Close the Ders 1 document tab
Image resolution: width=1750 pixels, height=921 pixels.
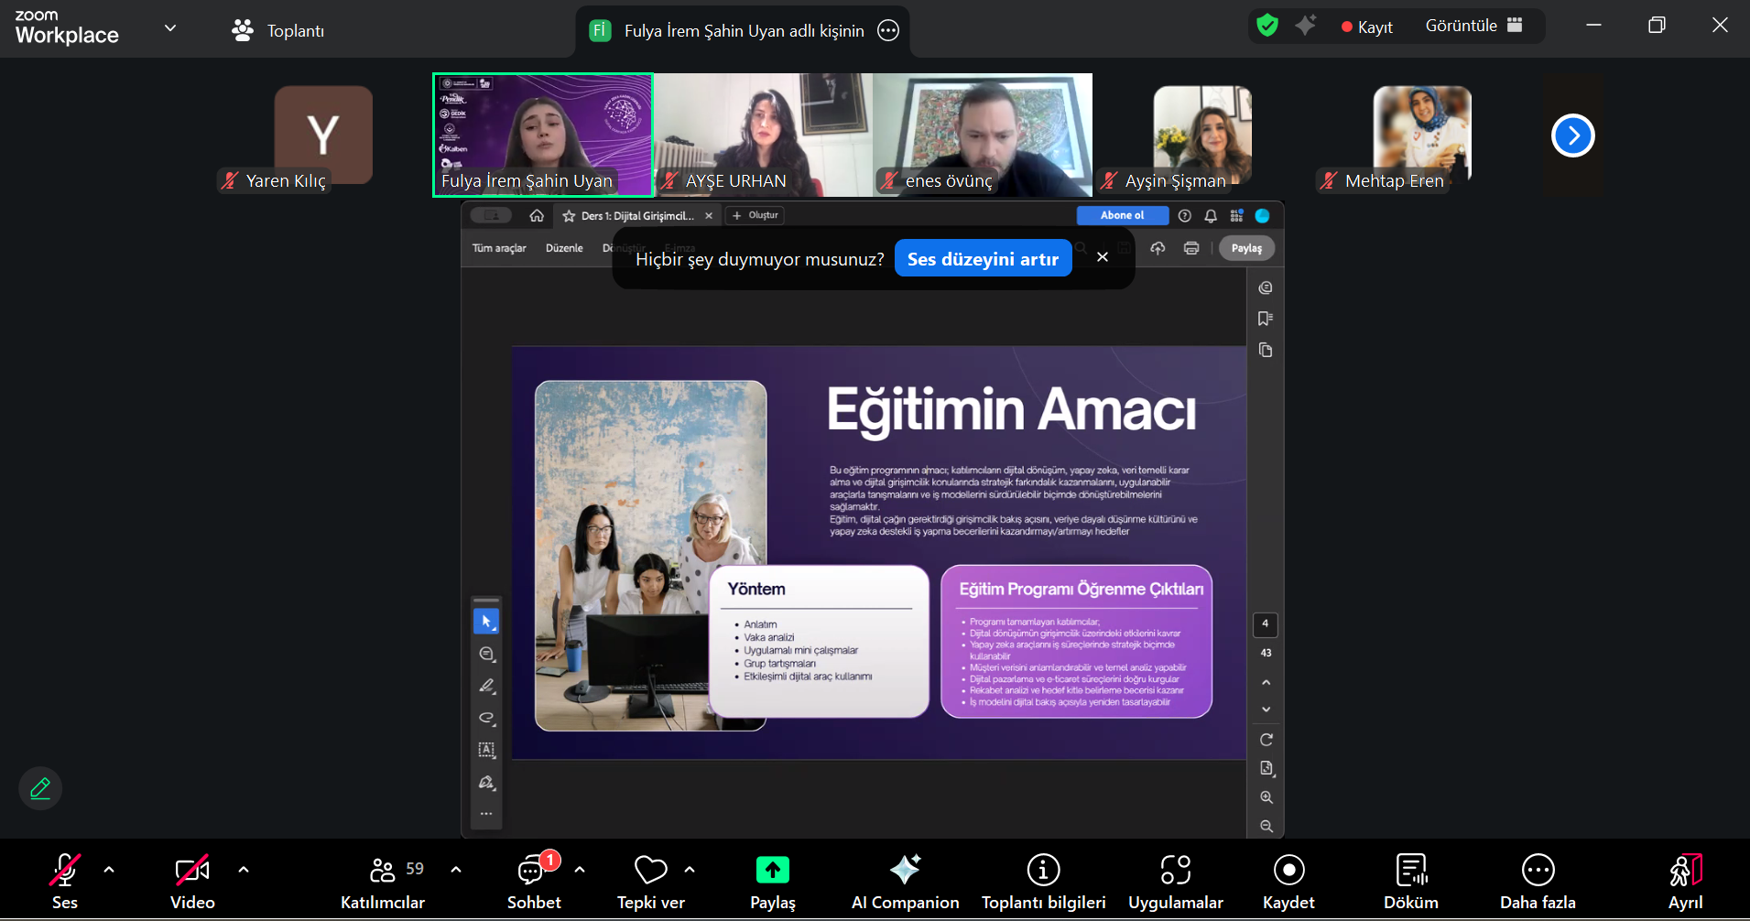(x=709, y=216)
